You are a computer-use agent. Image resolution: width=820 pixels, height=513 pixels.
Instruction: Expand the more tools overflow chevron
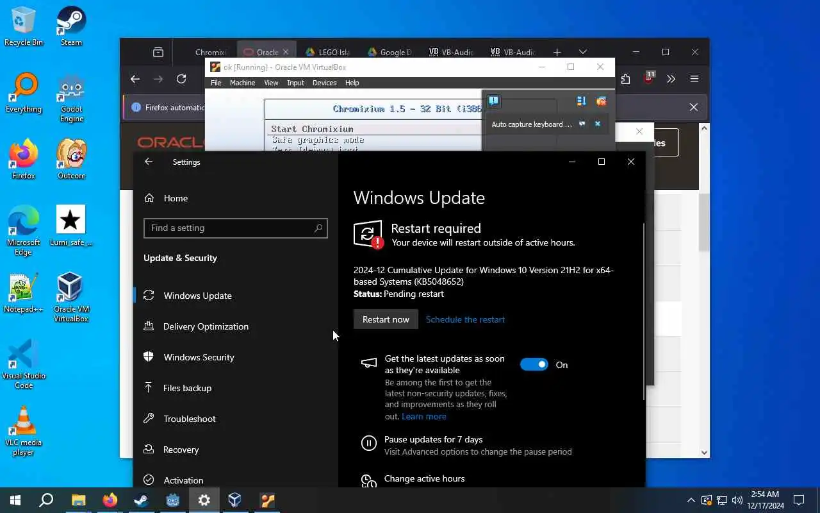(671, 79)
